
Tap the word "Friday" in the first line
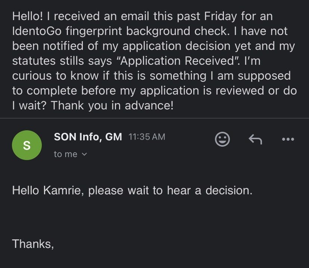click(220, 16)
